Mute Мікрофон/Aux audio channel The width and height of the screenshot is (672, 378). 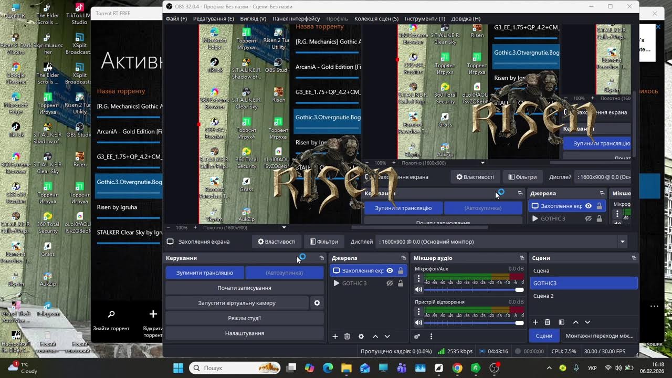point(418,290)
